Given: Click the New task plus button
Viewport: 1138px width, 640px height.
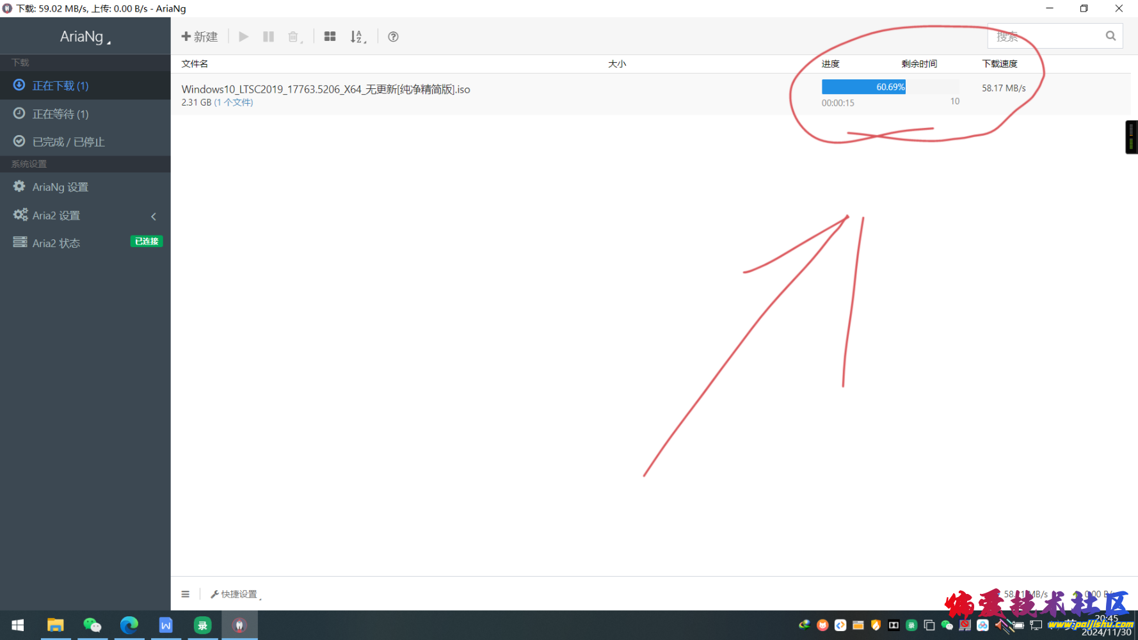Looking at the screenshot, I should coord(199,36).
